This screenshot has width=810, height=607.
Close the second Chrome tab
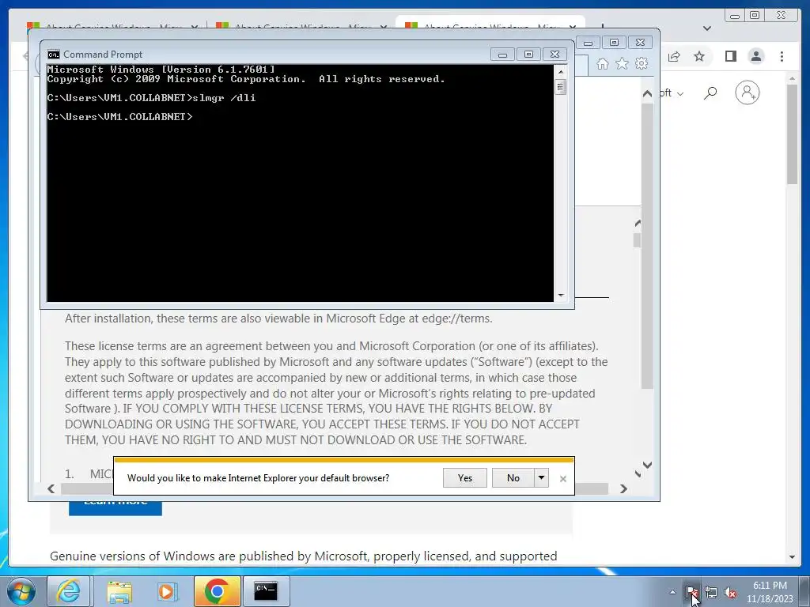pyautogui.click(x=383, y=27)
